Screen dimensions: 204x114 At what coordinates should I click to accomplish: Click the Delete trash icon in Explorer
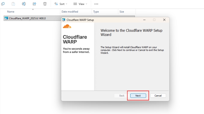pos(45,4)
